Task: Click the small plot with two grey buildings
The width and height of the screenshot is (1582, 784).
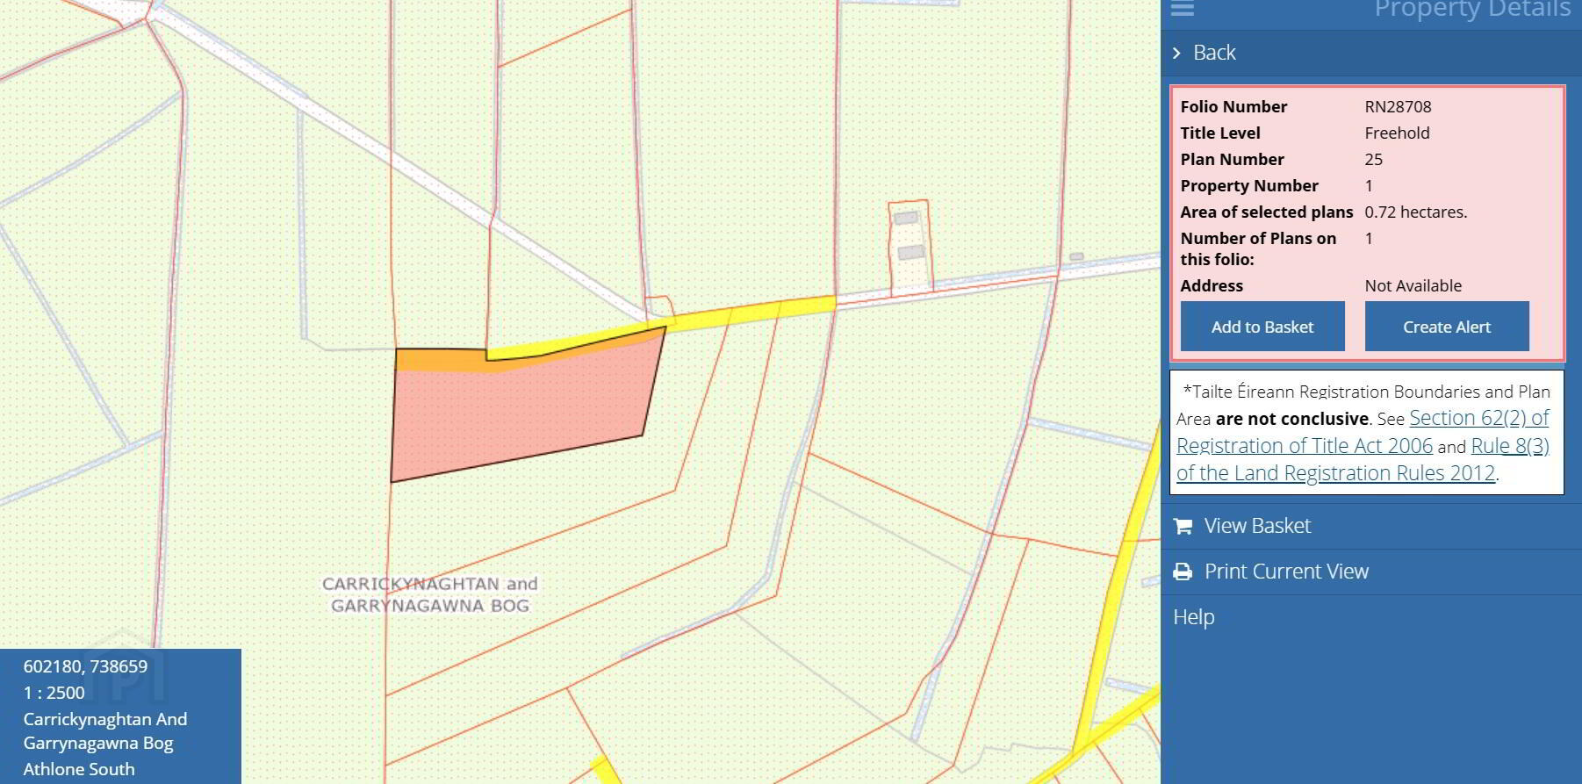Action: (910, 246)
